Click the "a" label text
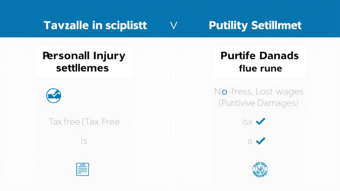 [x=250, y=142]
